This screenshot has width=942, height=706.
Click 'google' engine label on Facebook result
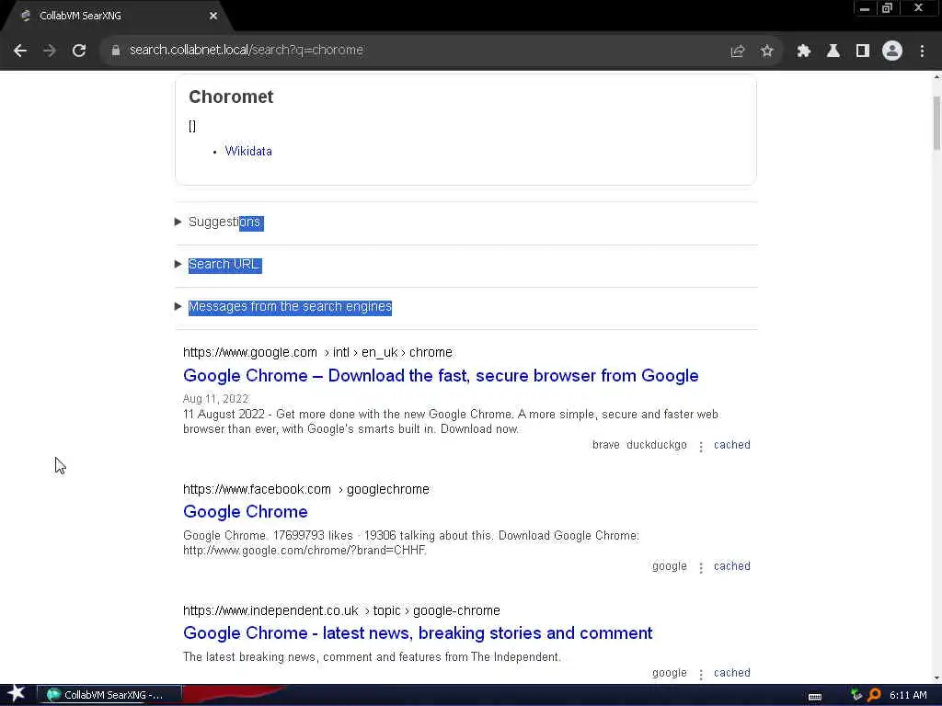670,566
